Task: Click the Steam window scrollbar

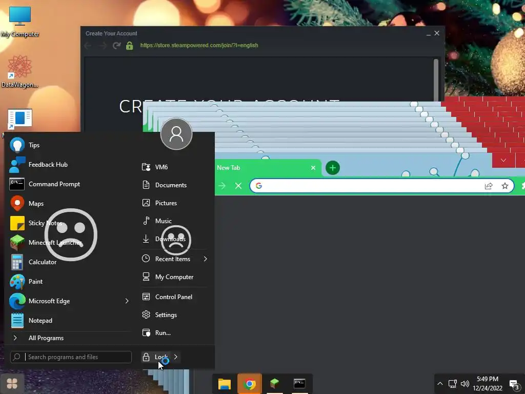Action: point(436,80)
